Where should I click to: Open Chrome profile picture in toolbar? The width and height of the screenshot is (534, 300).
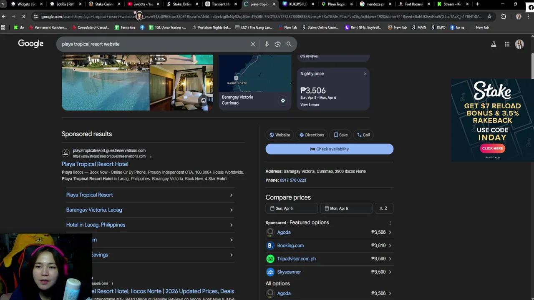coord(519,17)
